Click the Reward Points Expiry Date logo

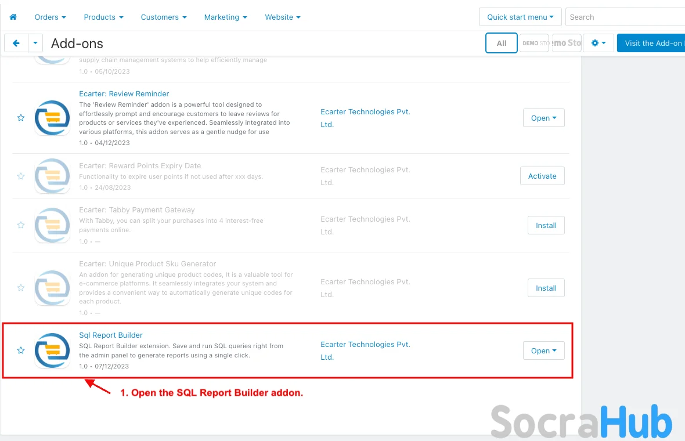52,176
